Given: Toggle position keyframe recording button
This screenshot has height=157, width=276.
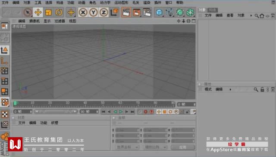Looking at the screenshot, I should 159,112.
